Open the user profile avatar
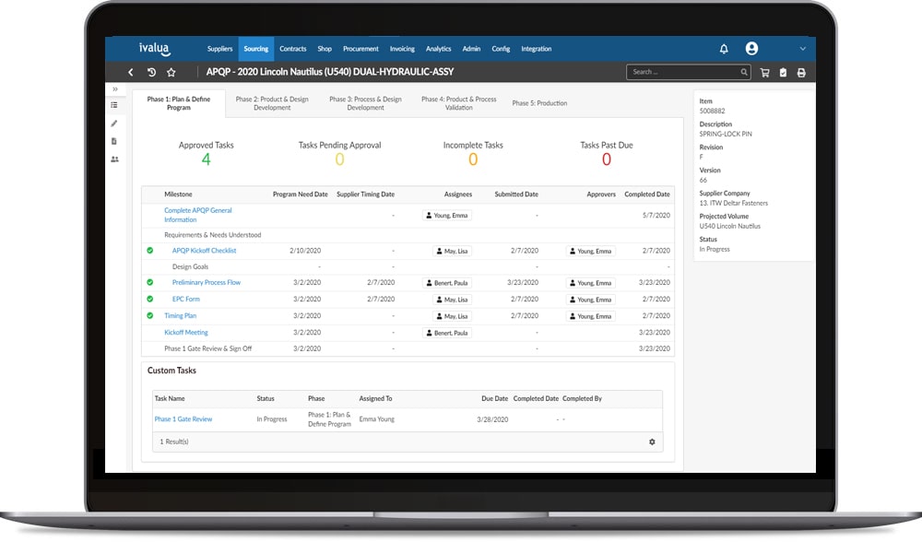The width and height of the screenshot is (922, 542). coord(751,49)
